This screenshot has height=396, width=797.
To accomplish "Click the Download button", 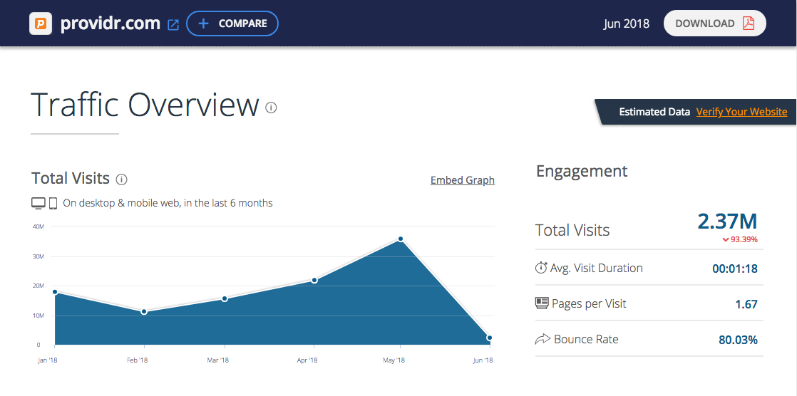I will [x=714, y=24].
